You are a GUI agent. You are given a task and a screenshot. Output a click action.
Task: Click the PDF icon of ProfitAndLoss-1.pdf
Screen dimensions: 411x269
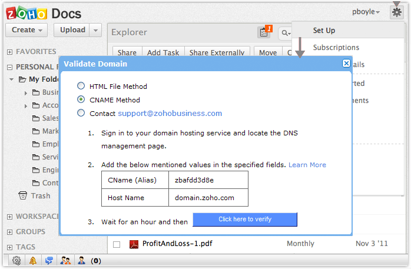coord(134,244)
